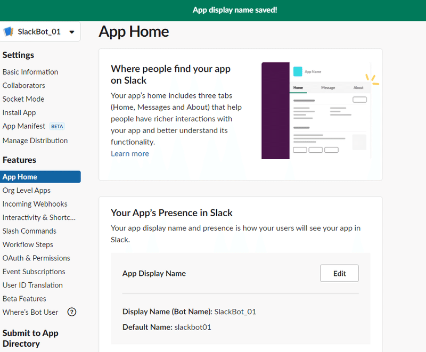Screen dimensions: 426x352
Task: Select Install App in sidebar
Action: [x=19, y=113]
